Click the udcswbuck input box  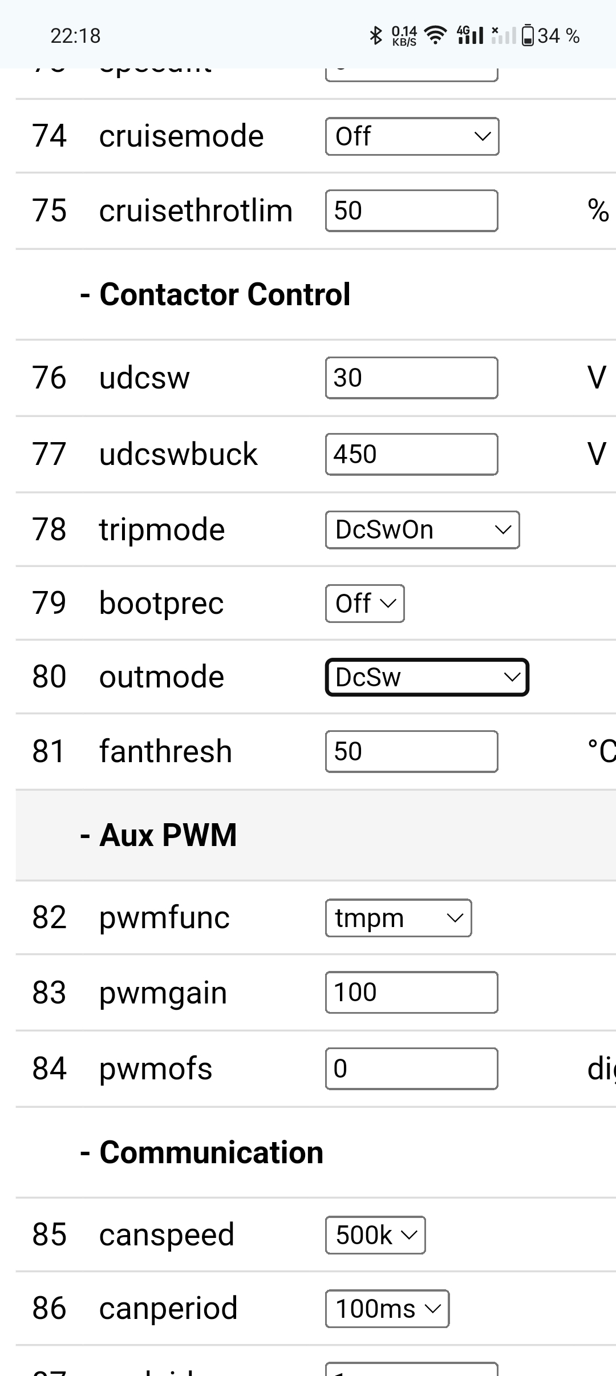[x=411, y=454]
